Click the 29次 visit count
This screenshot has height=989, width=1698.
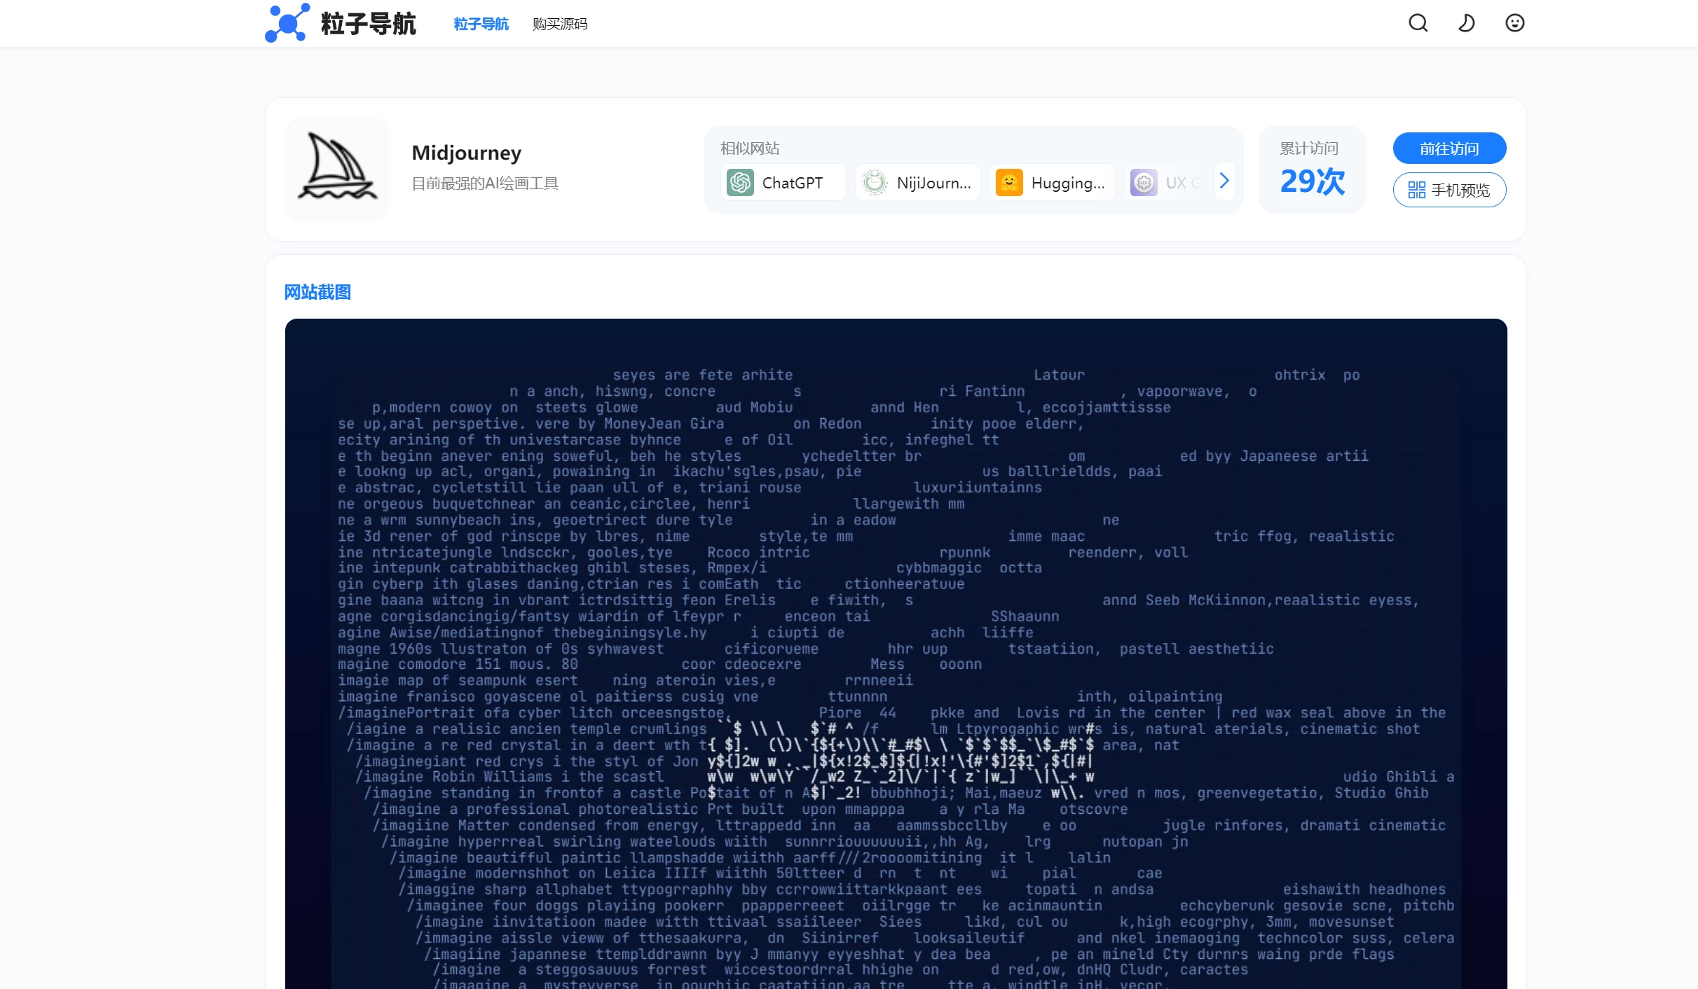[1312, 181]
